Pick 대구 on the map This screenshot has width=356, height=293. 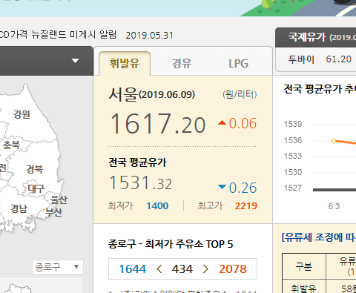pyautogui.click(x=36, y=188)
